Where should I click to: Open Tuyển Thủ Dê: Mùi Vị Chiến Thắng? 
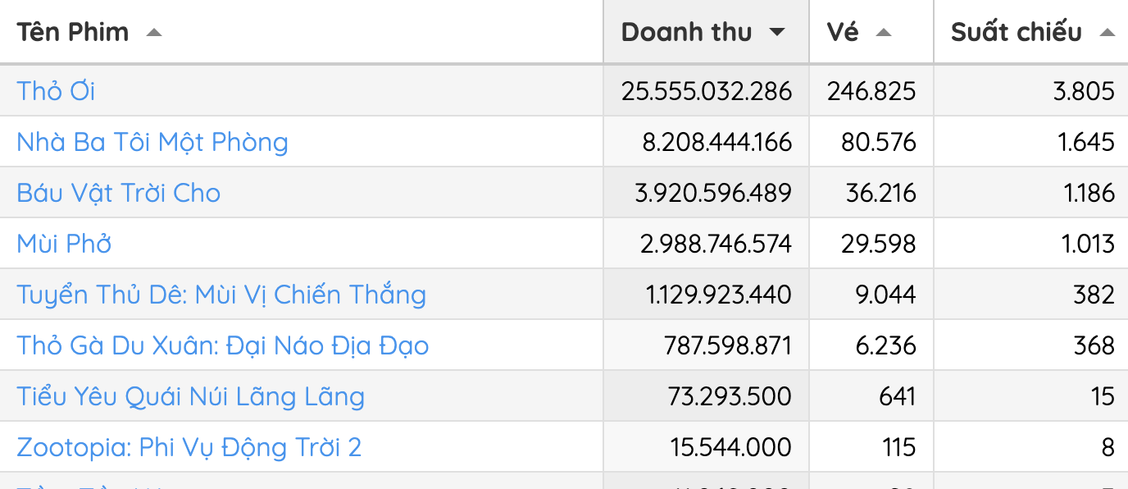(x=221, y=295)
